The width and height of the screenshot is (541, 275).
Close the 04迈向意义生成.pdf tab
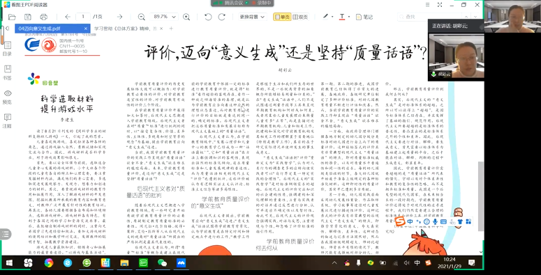pos(86,29)
